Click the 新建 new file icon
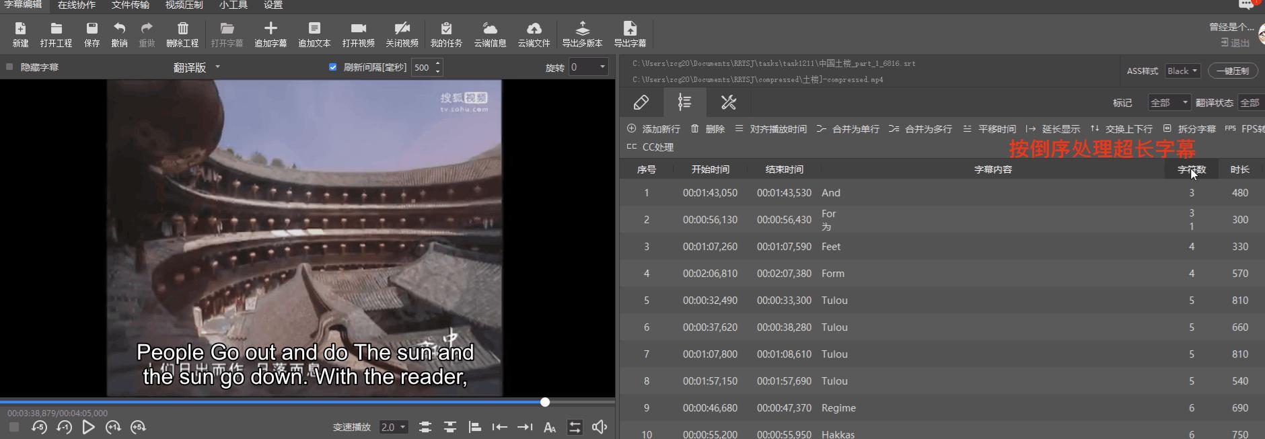This screenshot has height=439, width=1265. [20, 29]
